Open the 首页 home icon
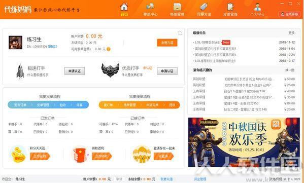The image size is (304, 183). [124, 7]
